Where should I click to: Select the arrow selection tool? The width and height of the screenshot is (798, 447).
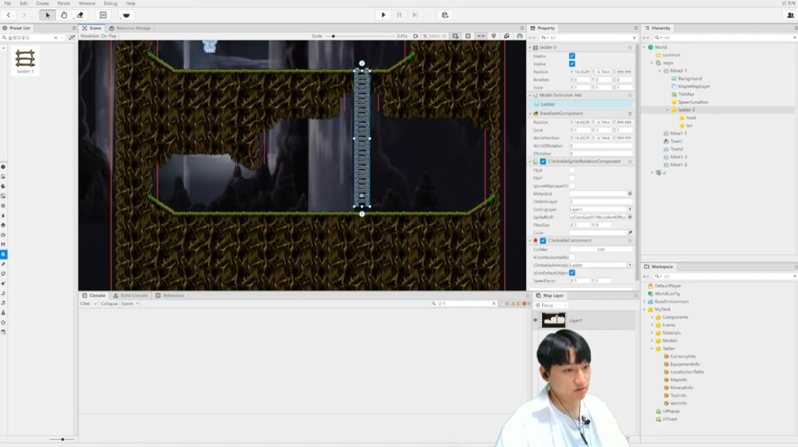coord(48,15)
